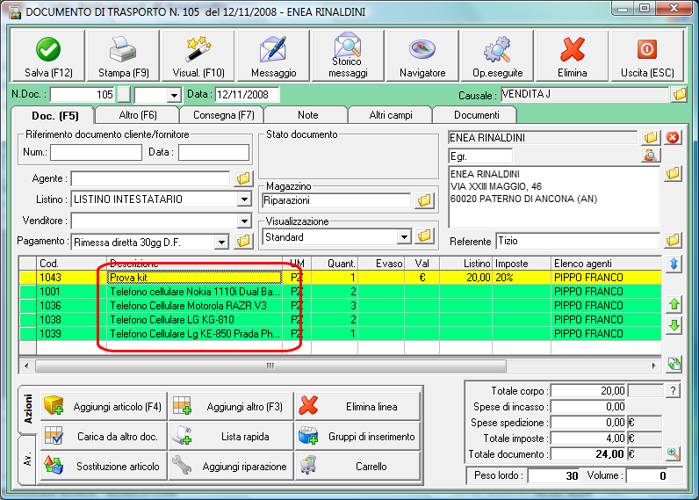Click the red remove-customer icon beside ENEA RINALDINI

[673, 137]
